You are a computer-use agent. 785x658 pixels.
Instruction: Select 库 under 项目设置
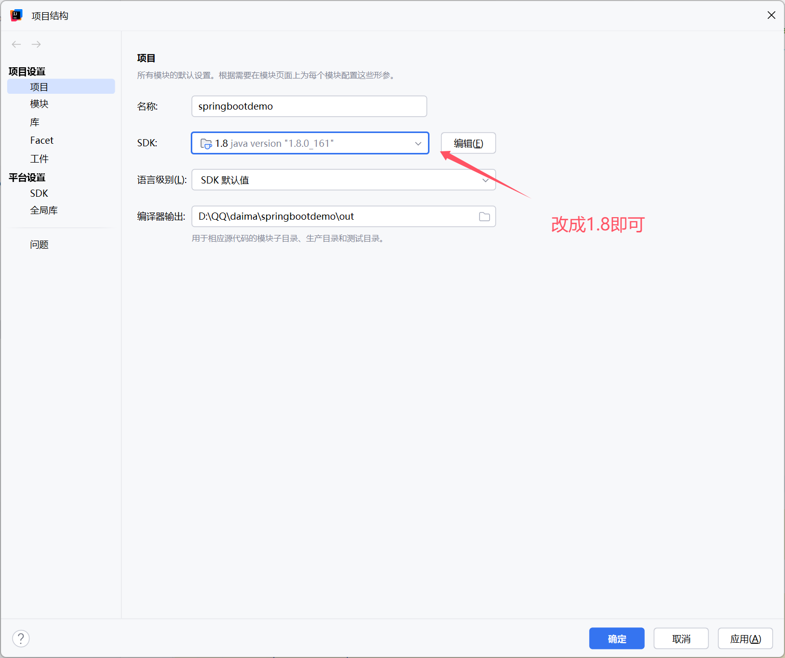pyautogui.click(x=35, y=122)
